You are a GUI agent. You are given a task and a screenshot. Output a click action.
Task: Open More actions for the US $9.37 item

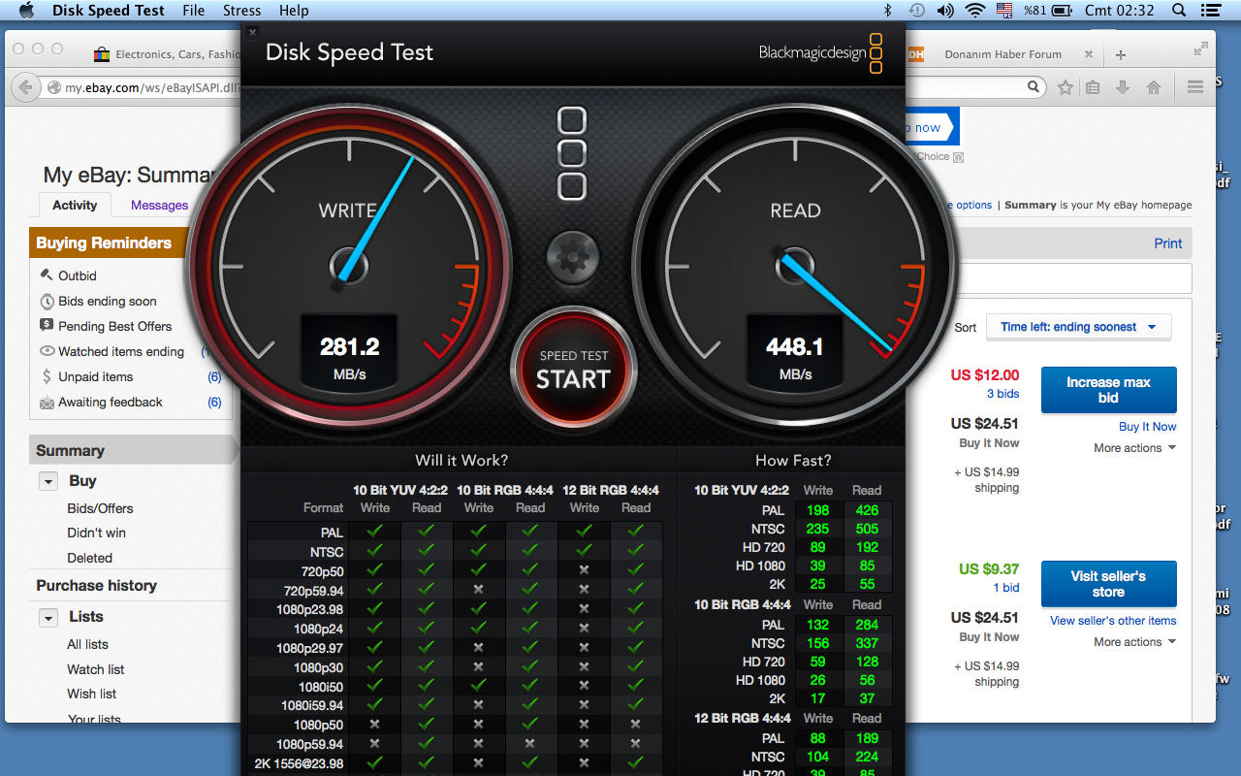point(1134,642)
